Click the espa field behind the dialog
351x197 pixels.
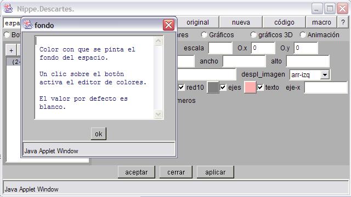(12, 23)
